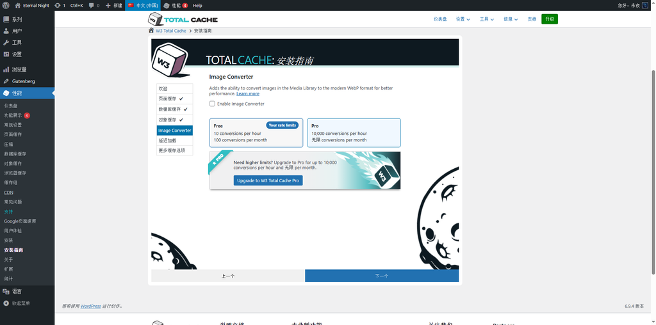Click the 性能 cube icon in sidebar

click(x=6, y=93)
